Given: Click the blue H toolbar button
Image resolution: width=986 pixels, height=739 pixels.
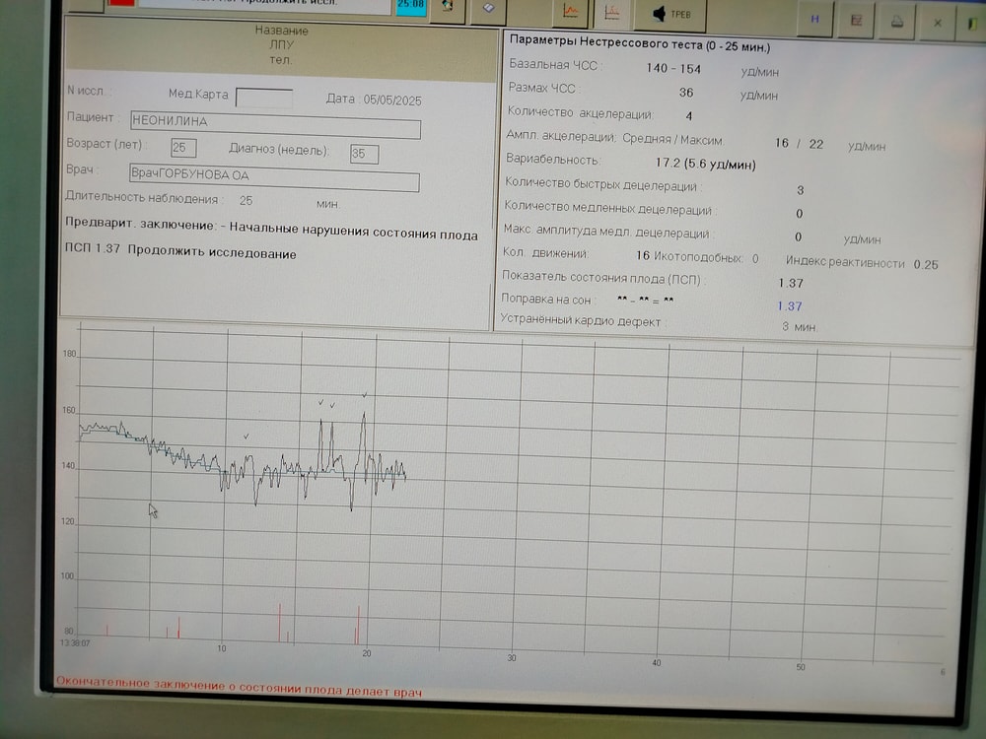Looking at the screenshot, I should pos(814,18).
